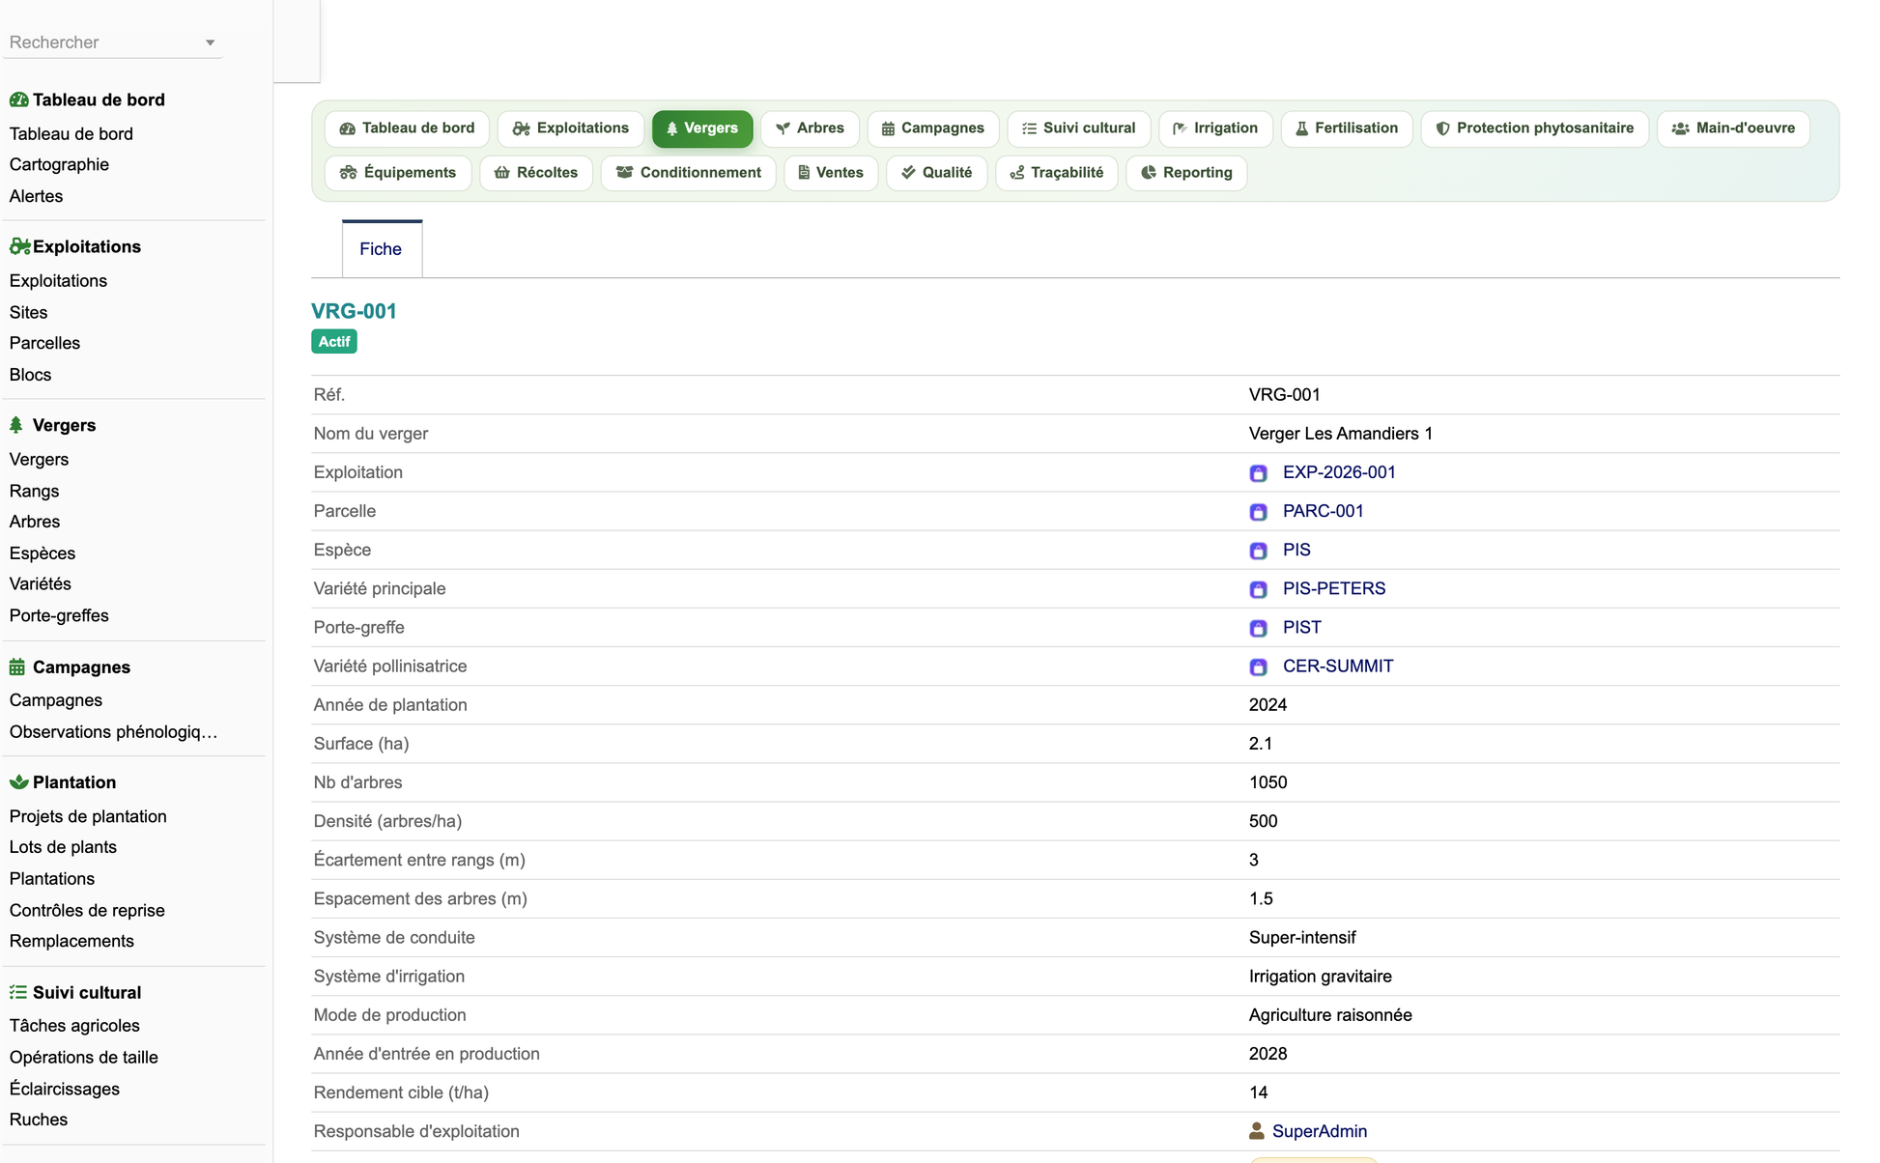Image resolution: width=1880 pixels, height=1163 pixels.
Task: Open Ruches in the sidebar
Action: (x=39, y=1120)
